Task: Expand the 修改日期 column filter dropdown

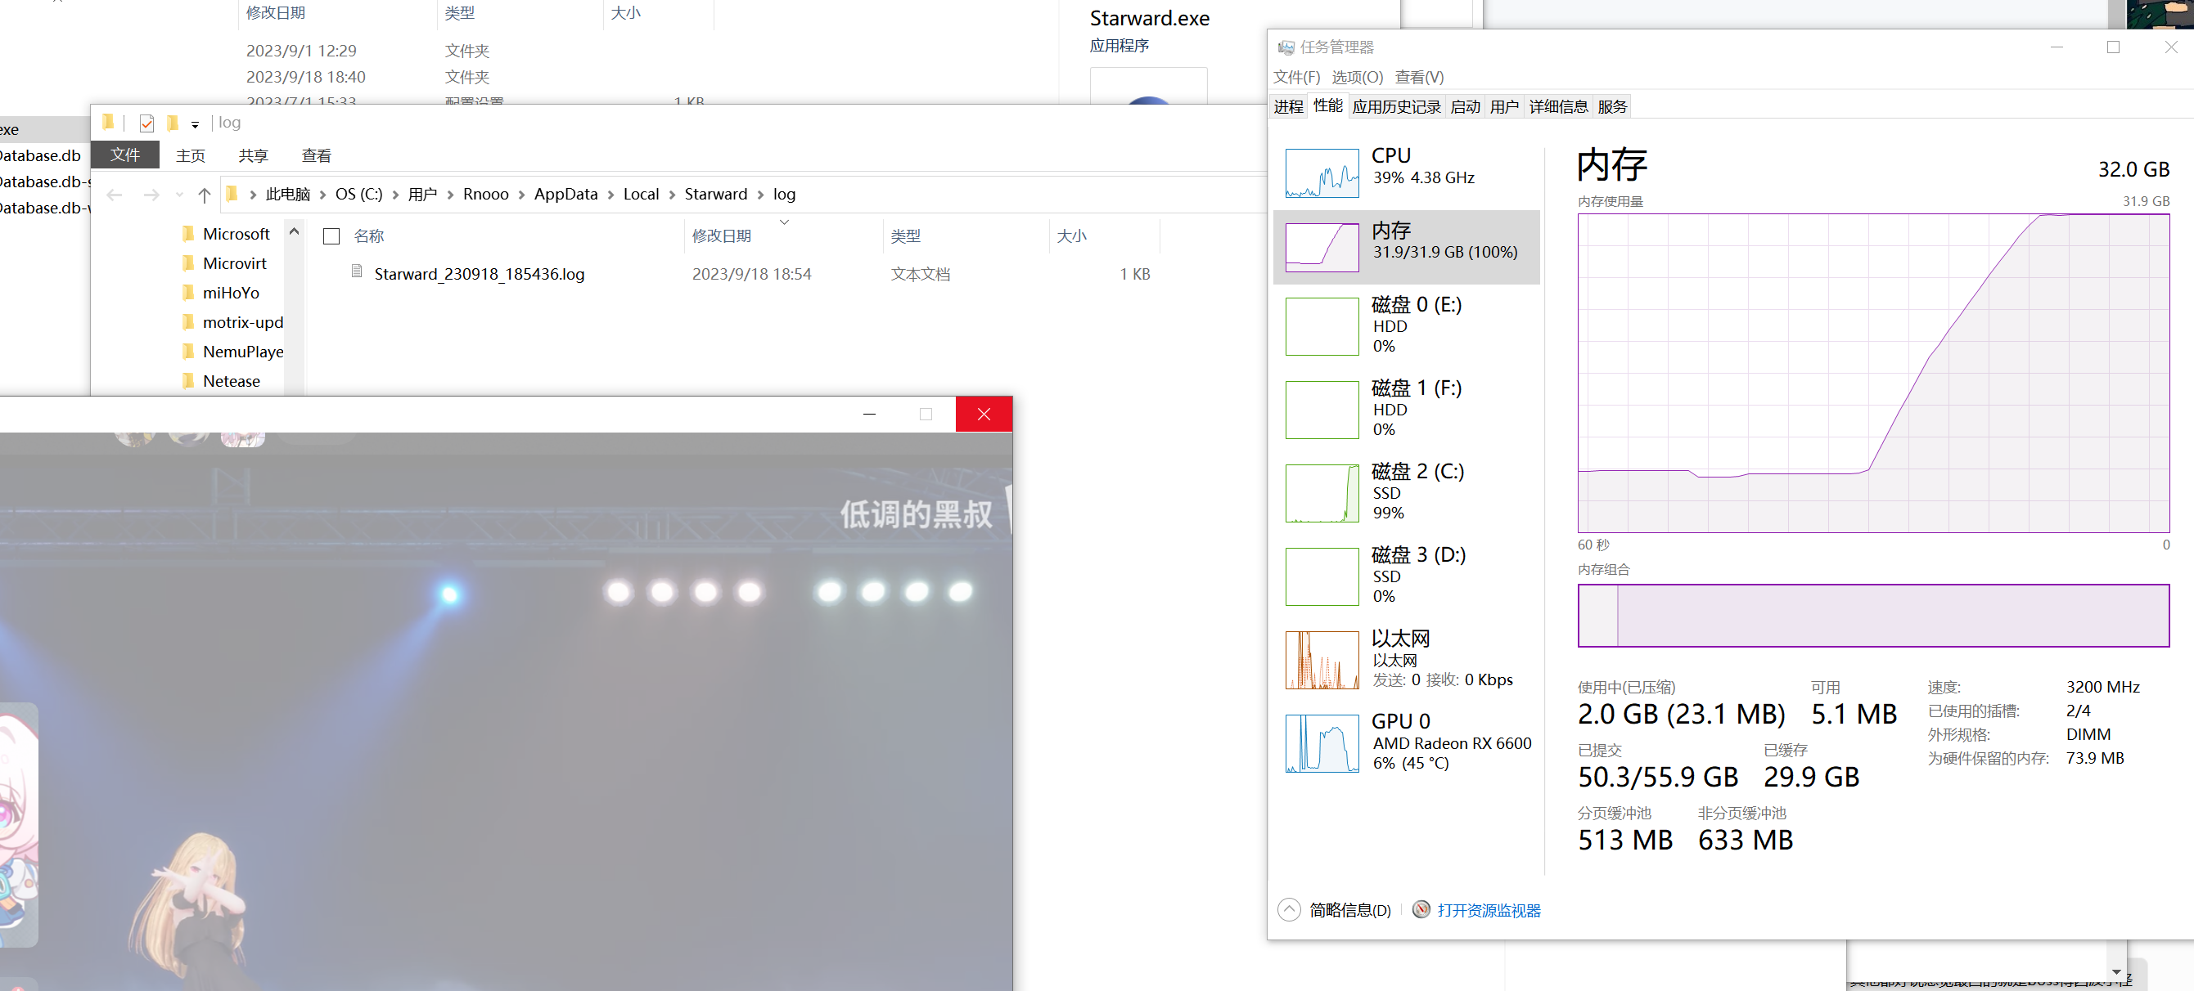Action: pos(786,223)
